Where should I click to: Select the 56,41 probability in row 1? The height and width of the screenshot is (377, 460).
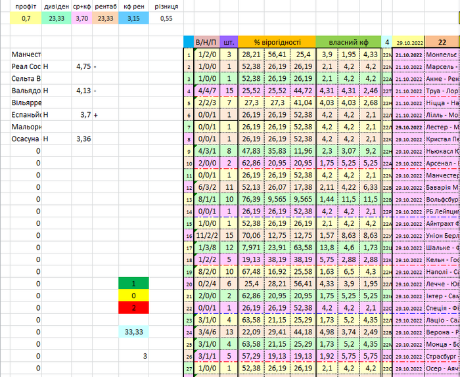coord(277,55)
